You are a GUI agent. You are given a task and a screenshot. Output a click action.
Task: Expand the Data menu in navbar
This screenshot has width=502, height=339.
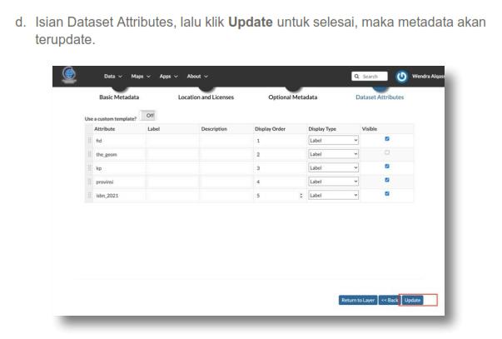coord(112,77)
